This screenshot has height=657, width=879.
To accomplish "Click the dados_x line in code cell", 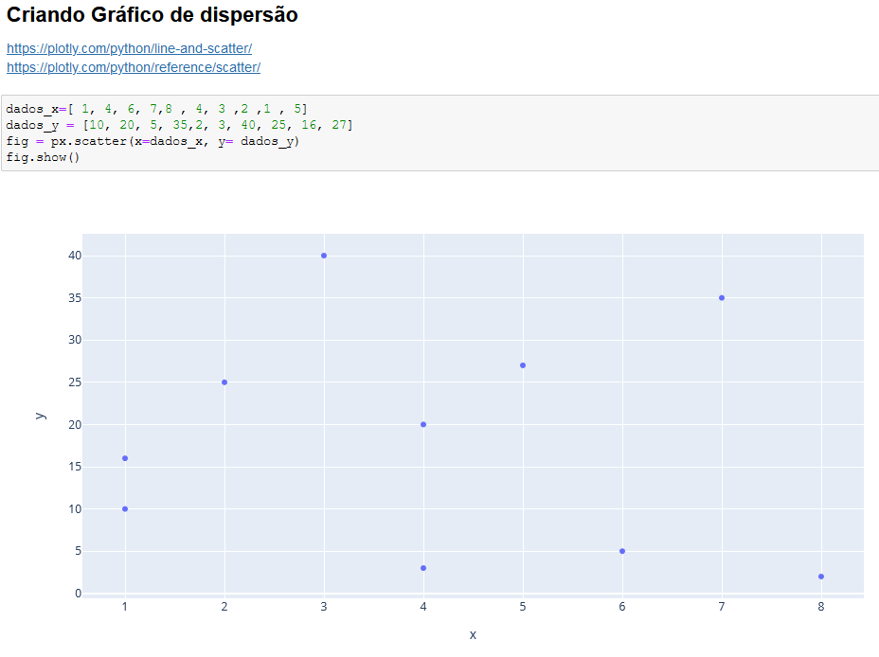I will (156, 109).
